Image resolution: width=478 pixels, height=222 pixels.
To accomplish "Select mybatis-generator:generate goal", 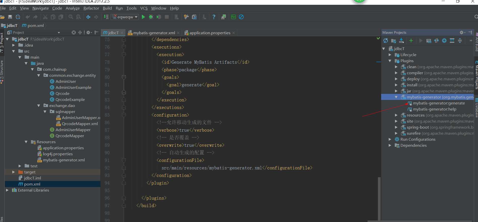I will [x=439, y=103].
